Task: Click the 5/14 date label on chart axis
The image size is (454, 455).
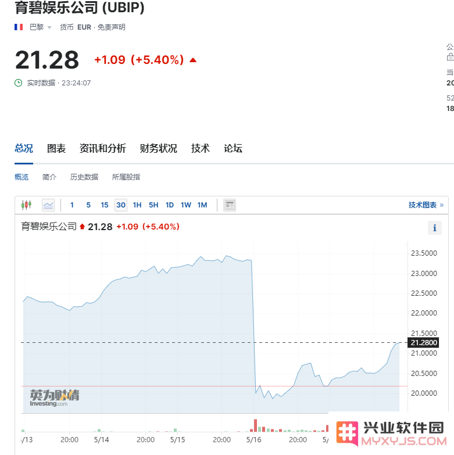Action: pos(101,440)
